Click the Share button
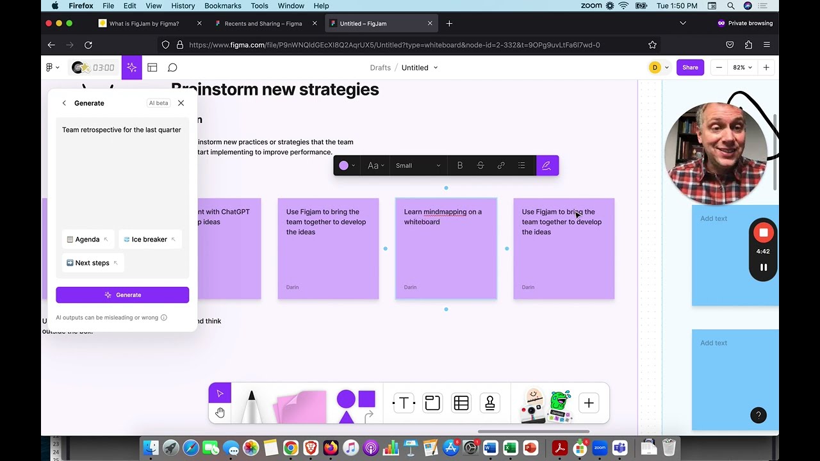 point(690,67)
